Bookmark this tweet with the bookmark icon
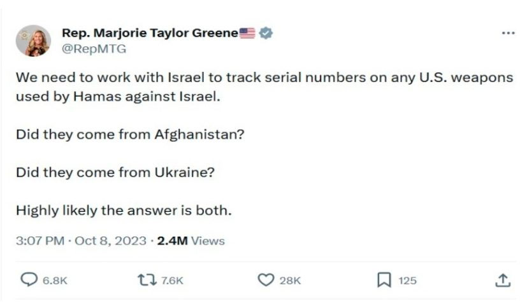The height and width of the screenshot is (306, 520). click(384, 280)
